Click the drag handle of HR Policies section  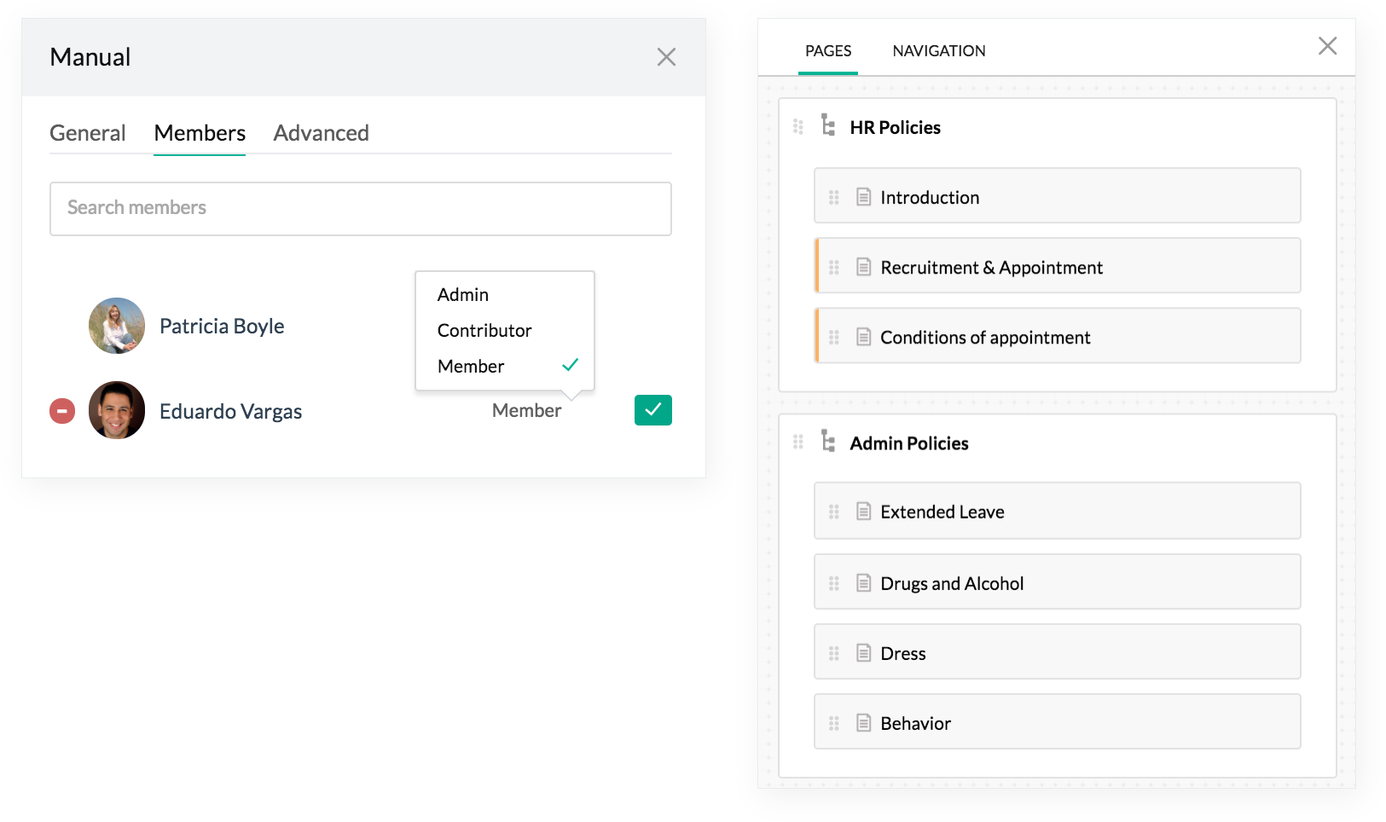click(798, 127)
